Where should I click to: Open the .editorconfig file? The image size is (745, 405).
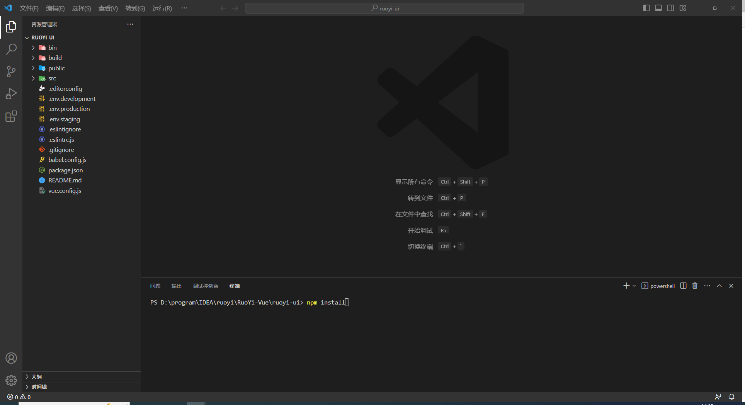tap(82, 88)
